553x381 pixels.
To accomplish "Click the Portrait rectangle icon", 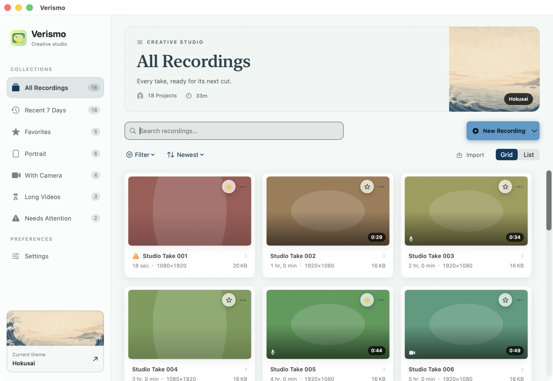I will (x=16, y=154).
